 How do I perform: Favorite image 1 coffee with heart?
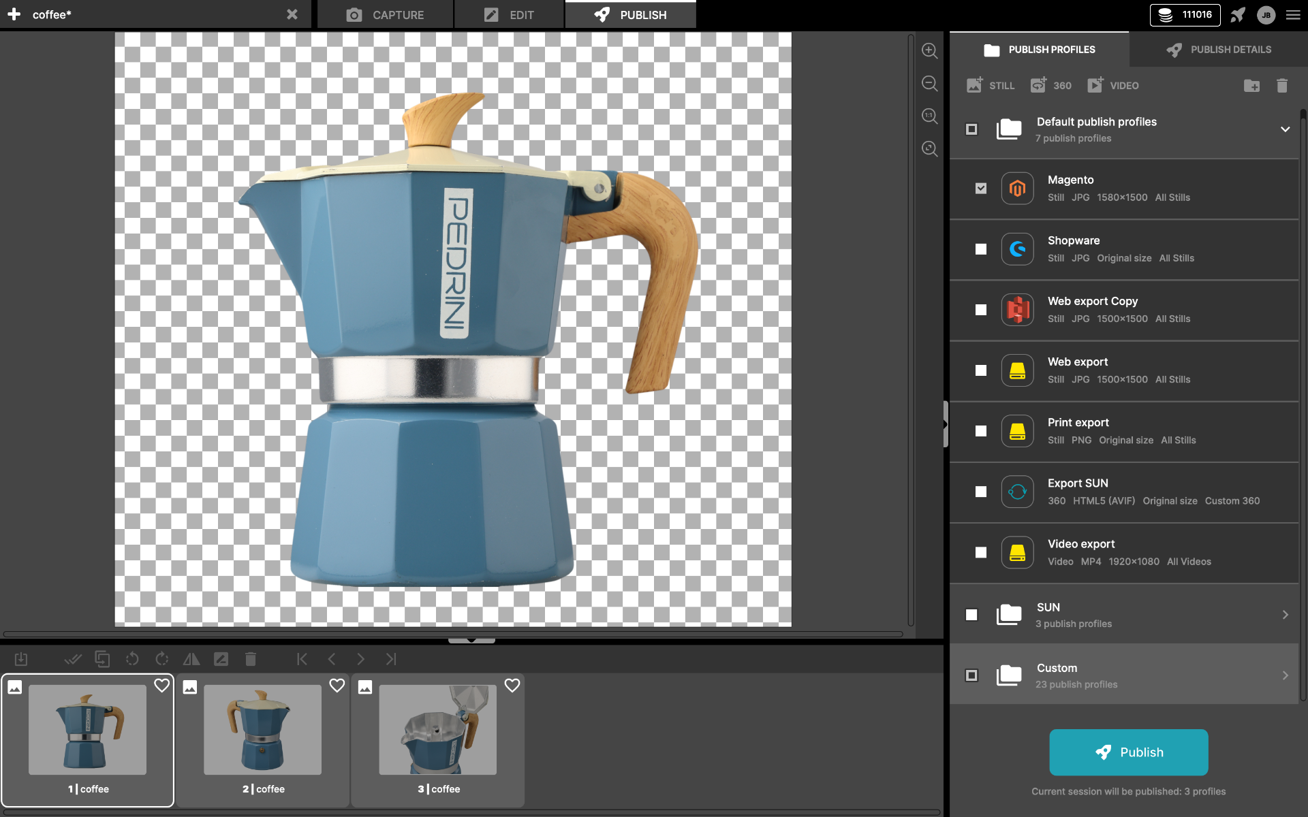pyautogui.click(x=161, y=686)
